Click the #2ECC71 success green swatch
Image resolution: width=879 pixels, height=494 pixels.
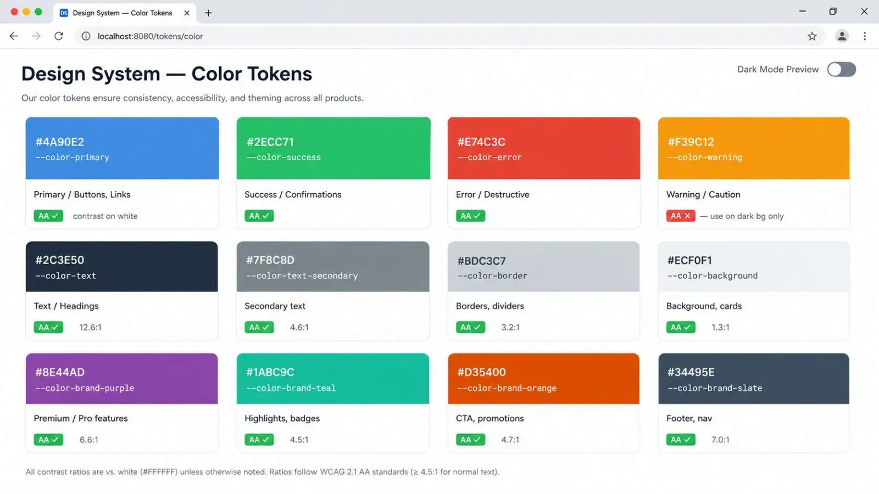(333, 148)
